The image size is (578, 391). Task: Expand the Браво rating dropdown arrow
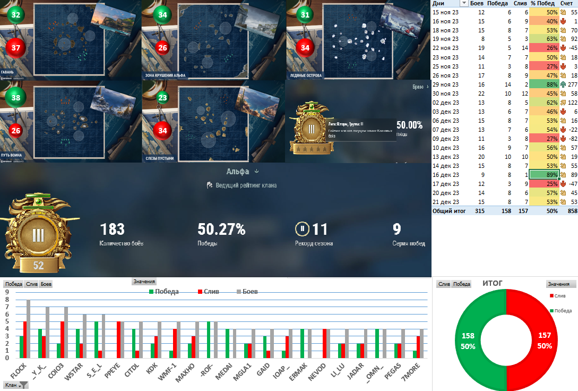(x=428, y=87)
